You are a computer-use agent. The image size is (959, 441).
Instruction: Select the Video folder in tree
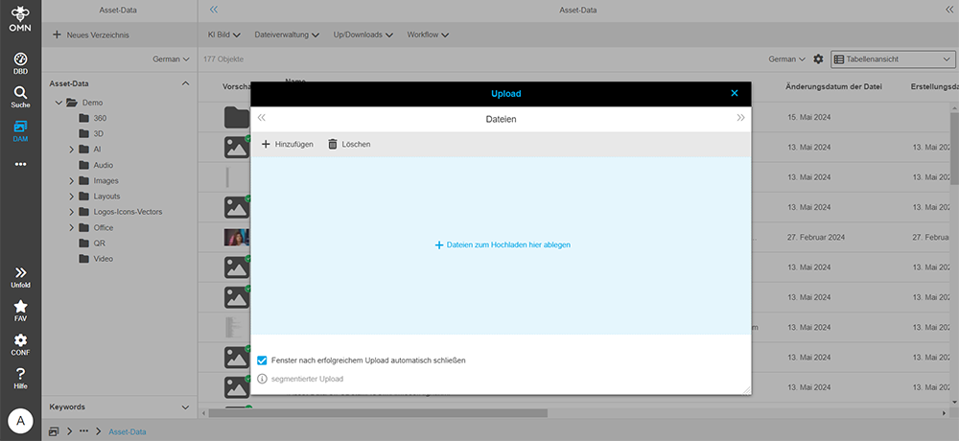click(103, 259)
